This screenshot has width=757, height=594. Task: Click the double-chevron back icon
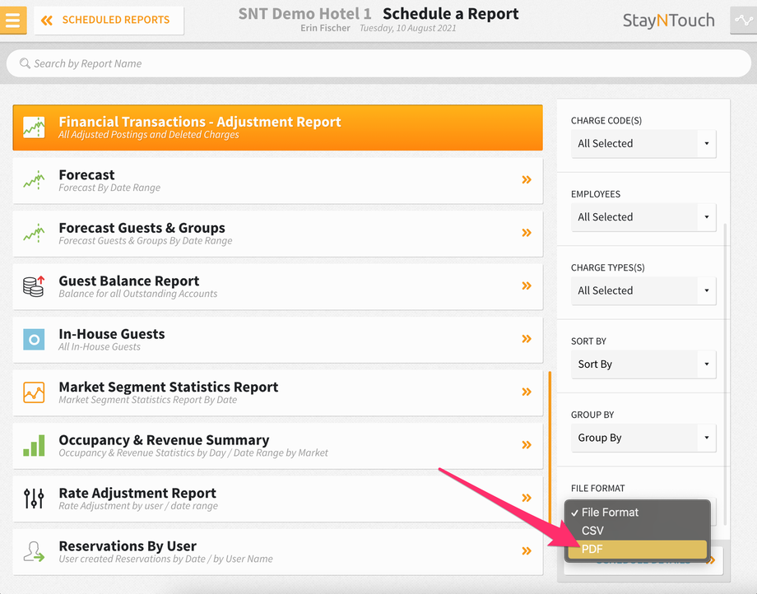(47, 21)
